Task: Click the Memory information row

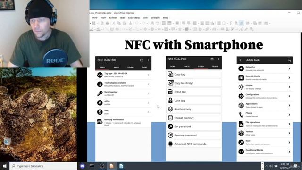Action: tap(123, 122)
